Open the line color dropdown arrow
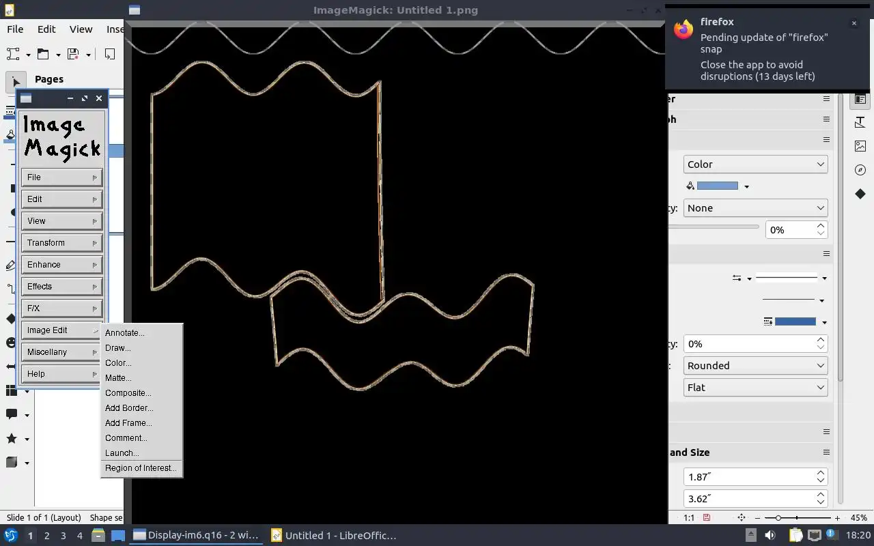 tap(824, 322)
